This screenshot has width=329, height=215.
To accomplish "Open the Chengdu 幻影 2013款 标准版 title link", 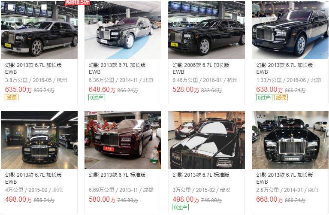I will [117, 175].
